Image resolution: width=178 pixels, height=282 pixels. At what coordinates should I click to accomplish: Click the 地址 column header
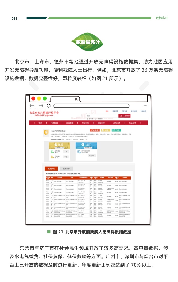[71, 178]
